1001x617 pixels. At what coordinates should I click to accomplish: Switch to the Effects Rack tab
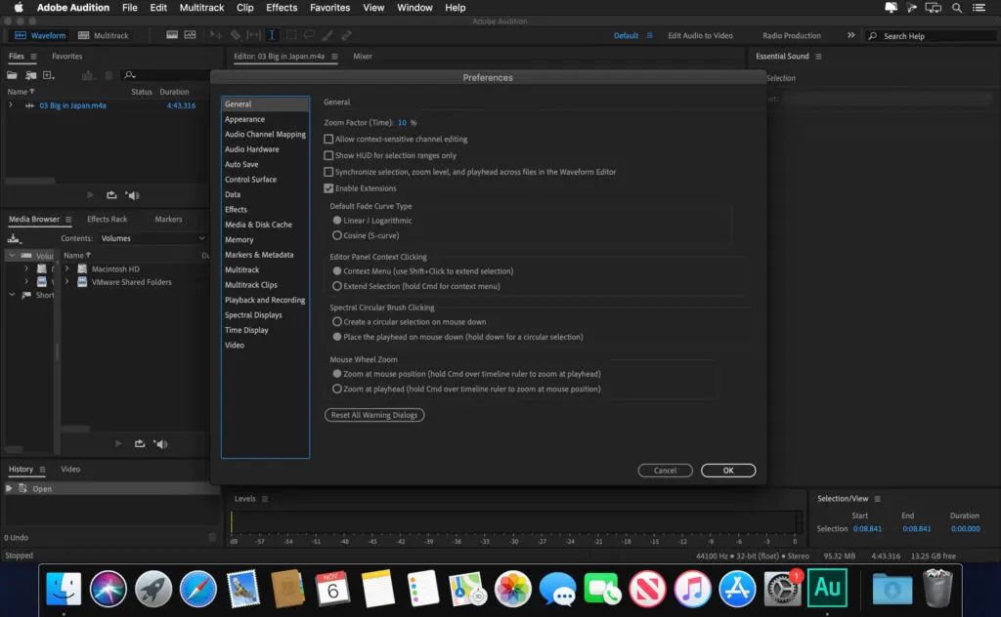(107, 220)
